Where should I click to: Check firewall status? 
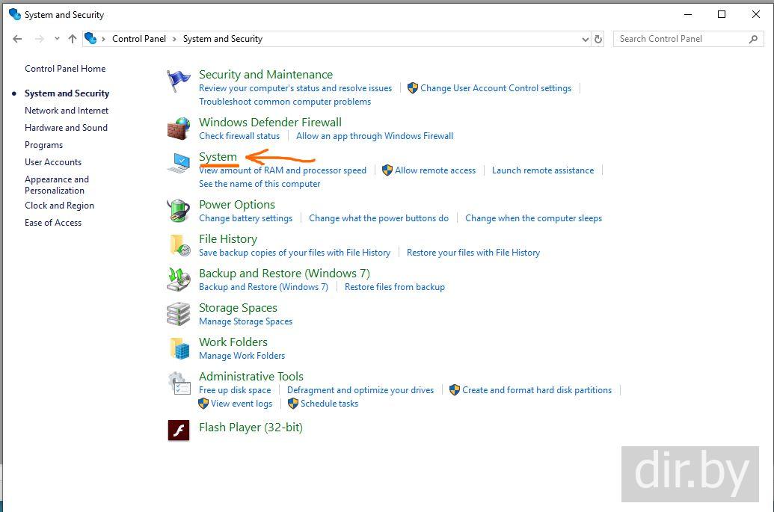pyautogui.click(x=239, y=136)
